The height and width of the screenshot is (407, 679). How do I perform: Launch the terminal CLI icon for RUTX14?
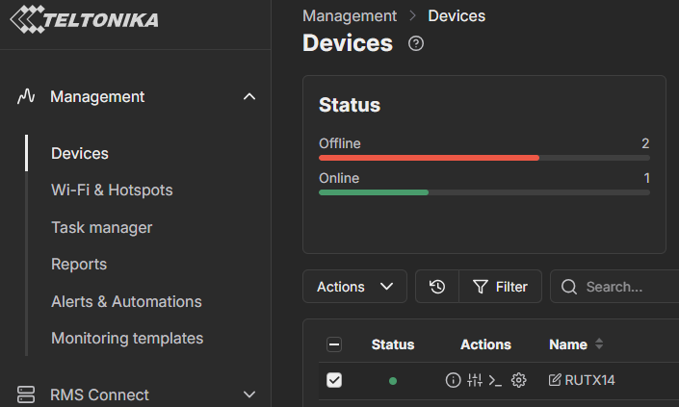[x=495, y=380]
